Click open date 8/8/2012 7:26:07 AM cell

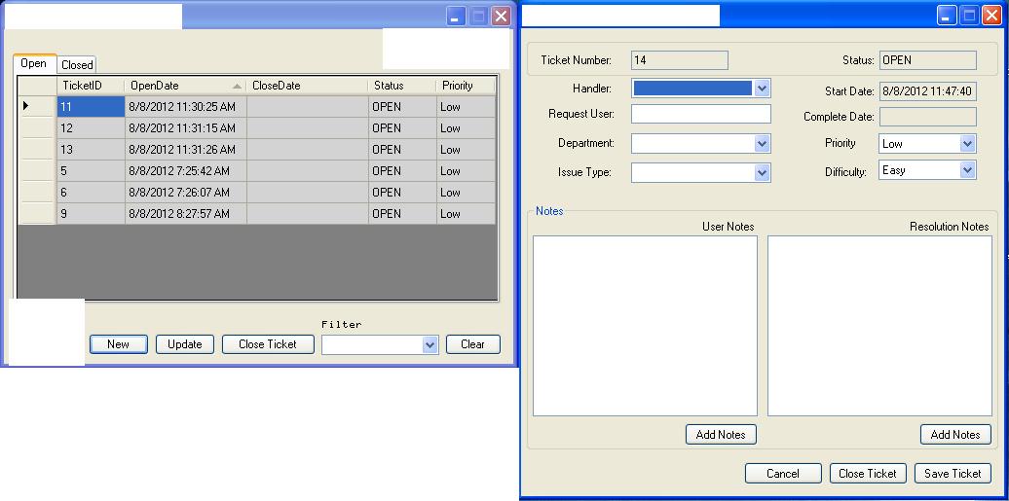(185, 193)
